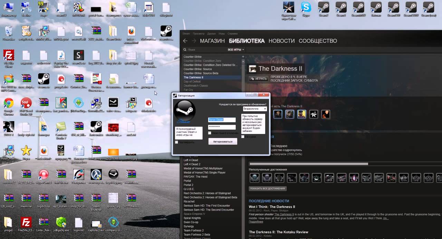
Task: Select Ricochet in the library list
Action: click(x=189, y=201)
